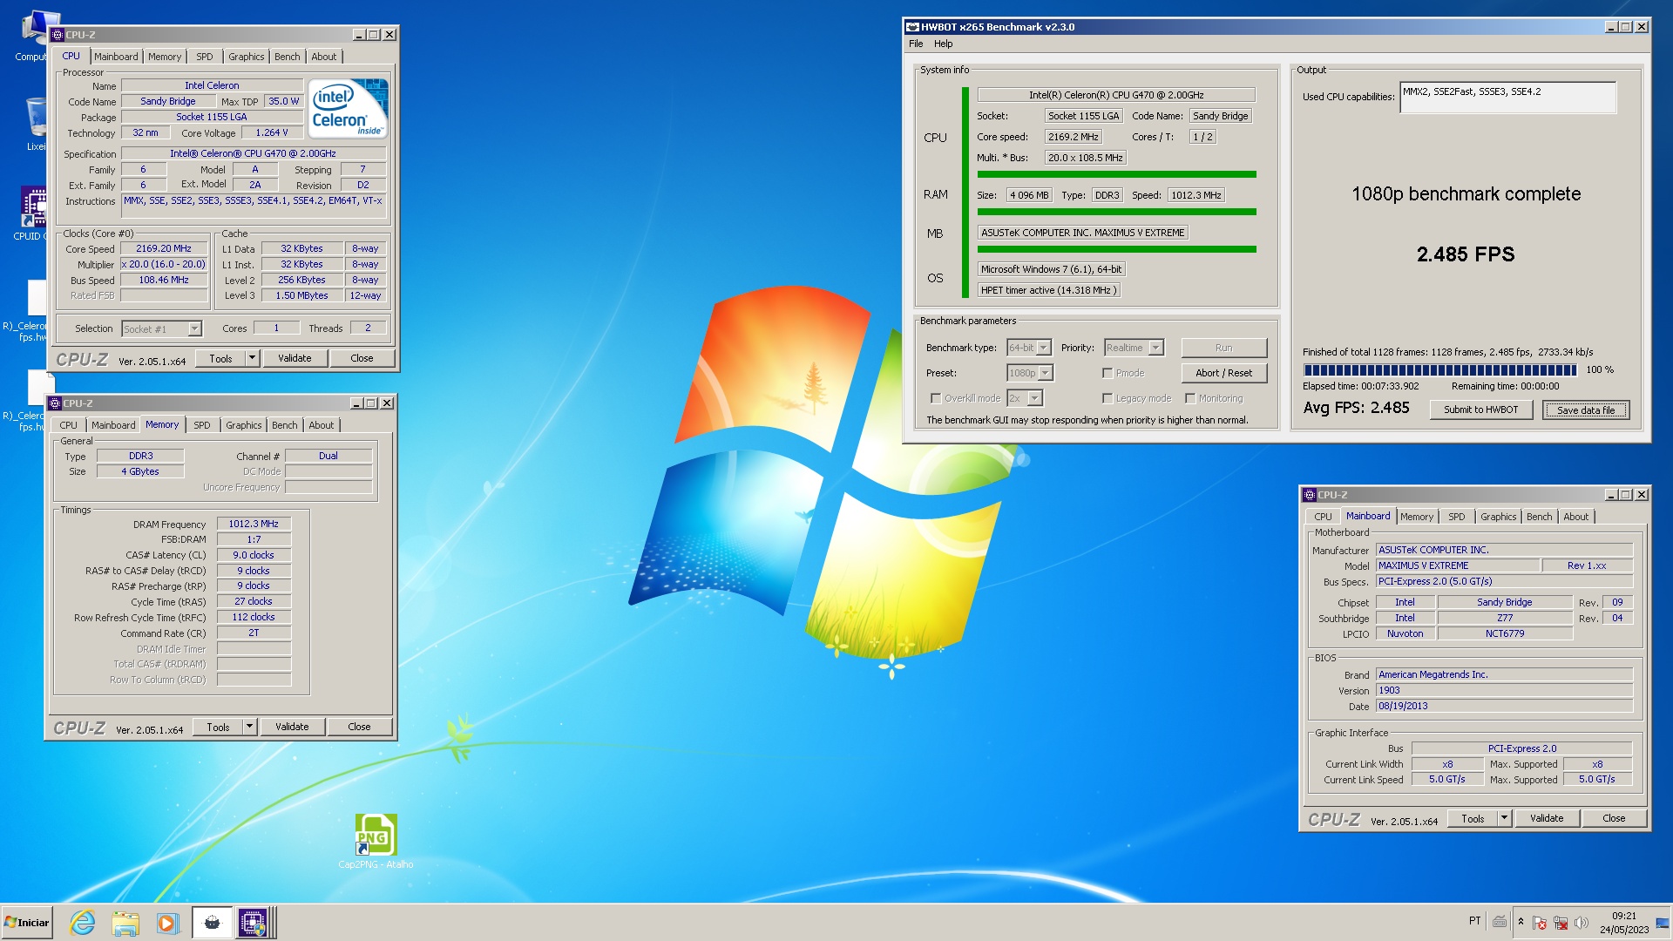The image size is (1673, 941).
Task: Click the multiplier field x 20.0 (16.0 - 20.0)
Action: pyautogui.click(x=164, y=265)
